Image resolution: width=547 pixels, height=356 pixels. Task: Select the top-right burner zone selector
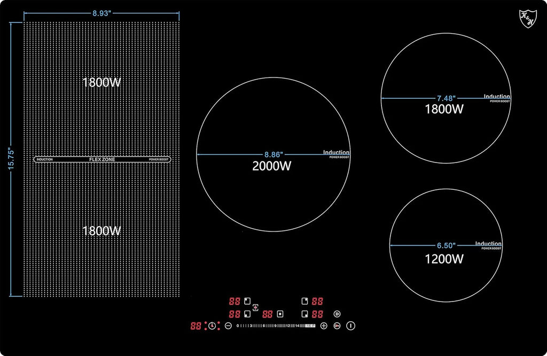[304, 301]
